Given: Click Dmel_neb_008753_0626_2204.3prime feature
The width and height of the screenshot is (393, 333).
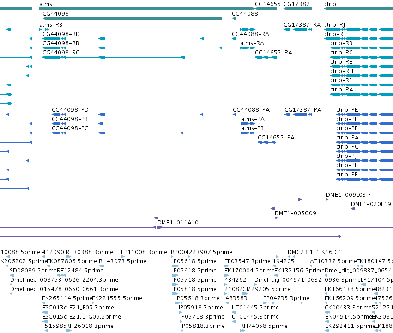Looking at the screenshot, I should click(11, 285).
